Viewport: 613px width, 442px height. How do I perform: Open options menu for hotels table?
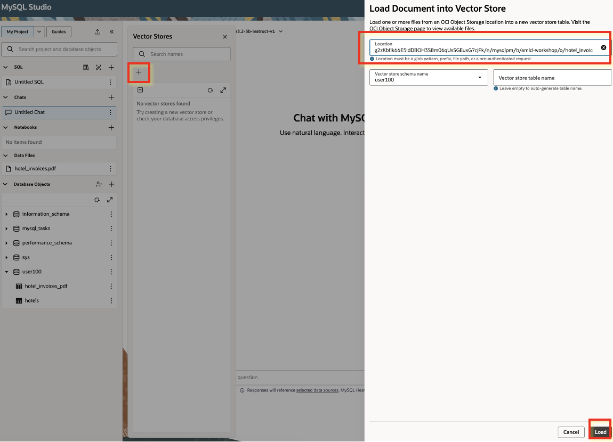111,301
